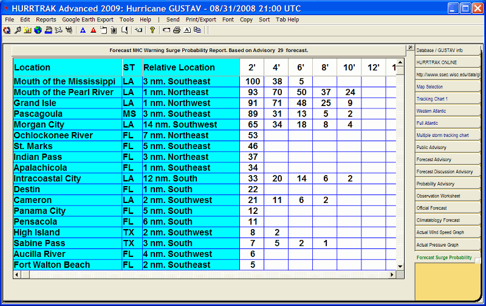The width and height of the screenshot is (486, 306).
Task: Click the hurricane symbol icon at toolbar start
Action: pos(7,30)
